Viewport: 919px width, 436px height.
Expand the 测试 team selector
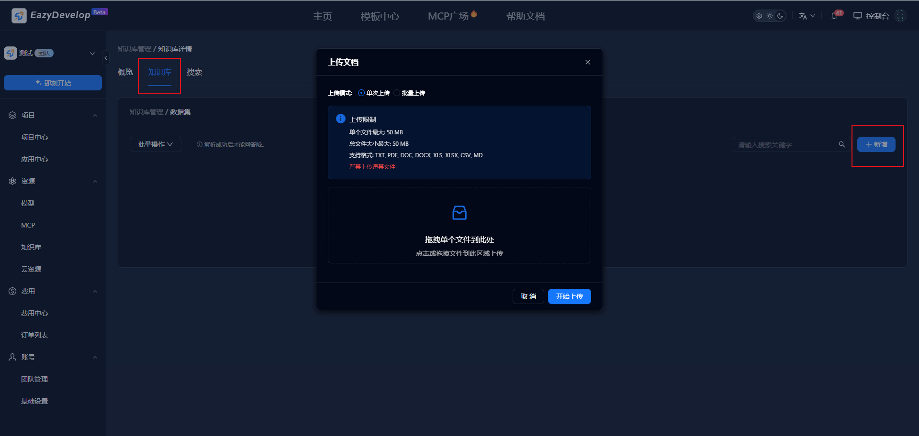click(92, 53)
